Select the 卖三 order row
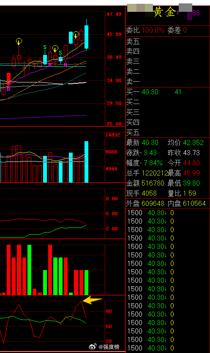Screen dimensions: 210x353 click(168, 61)
